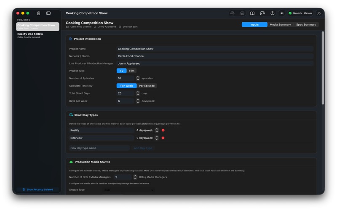This screenshot has height=210, width=337.
Task: Click the print icon in toolbar
Action: [242, 13]
